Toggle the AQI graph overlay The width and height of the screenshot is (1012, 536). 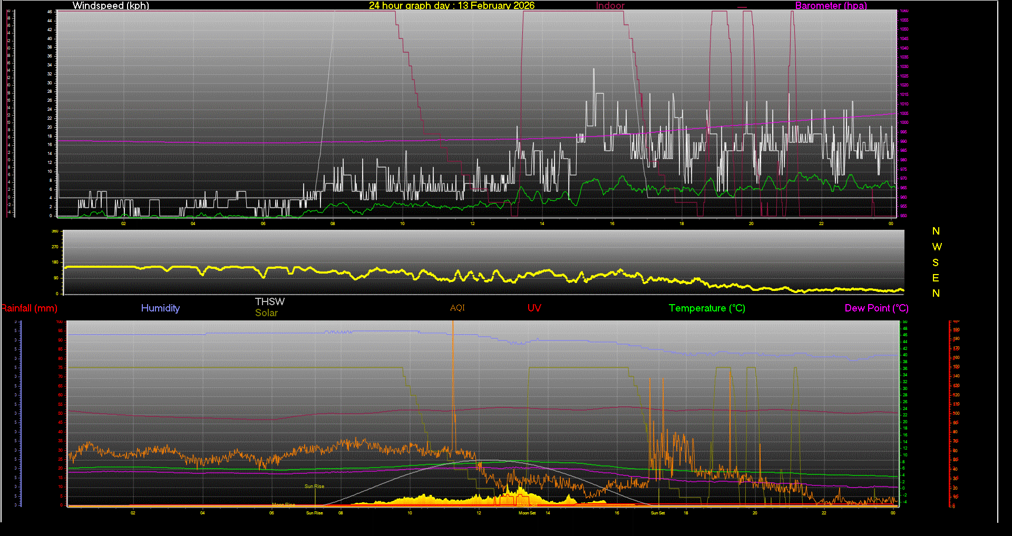[456, 308]
